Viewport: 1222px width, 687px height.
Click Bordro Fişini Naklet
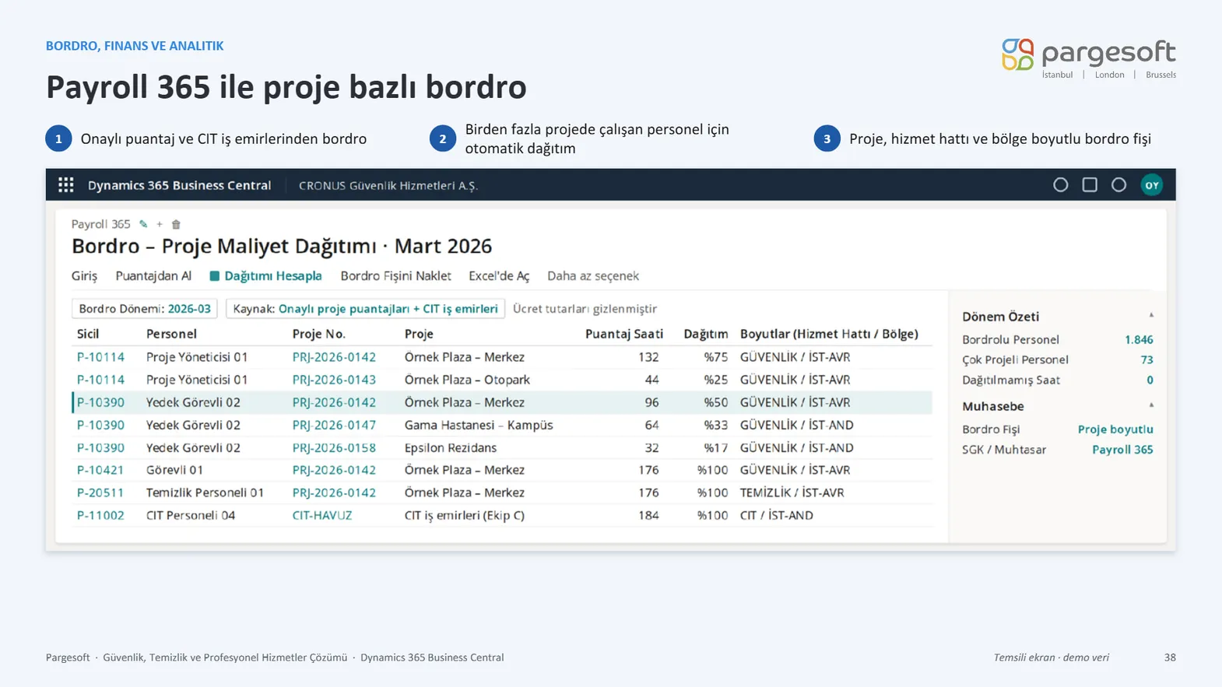click(395, 276)
